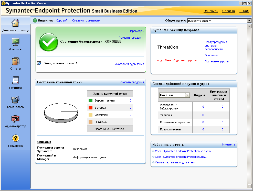Click the 'Выключен' count value 0
The height and width of the screenshot is (191, 253).
click(131, 122)
